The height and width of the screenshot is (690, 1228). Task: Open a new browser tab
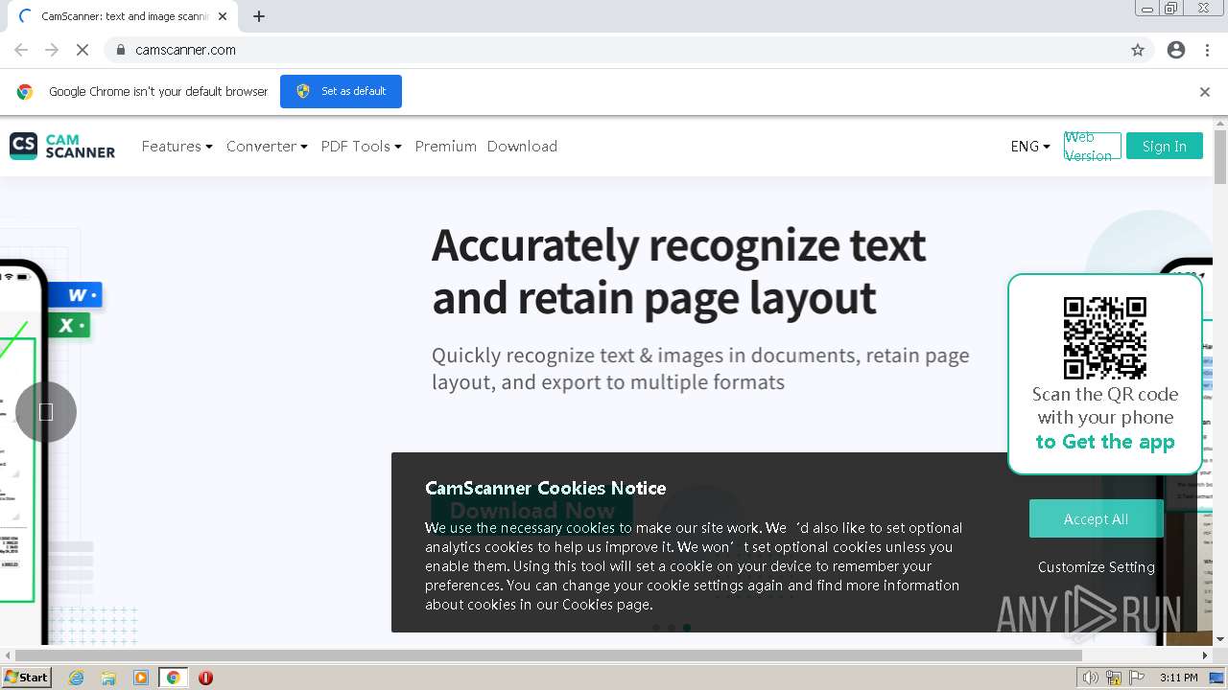(259, 16)
